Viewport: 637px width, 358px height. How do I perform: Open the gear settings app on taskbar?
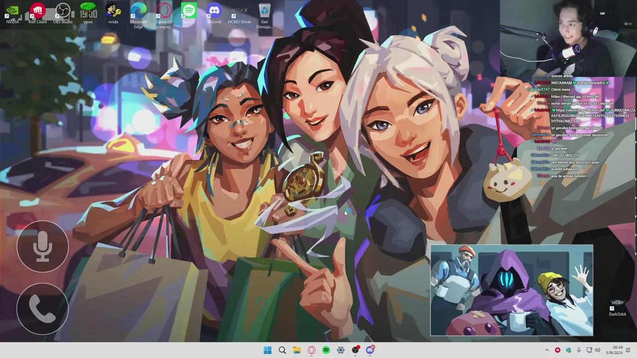[340, 350]
